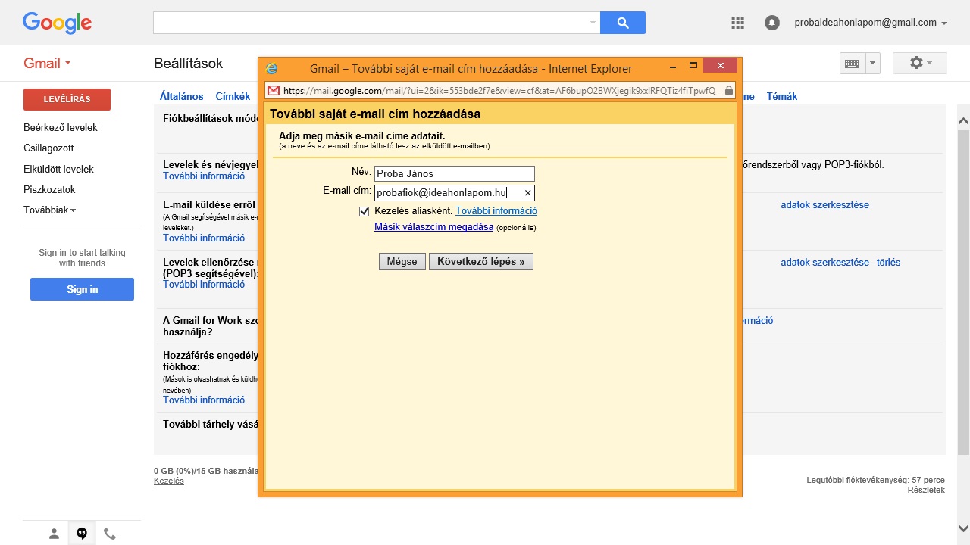Click adatok szerkesztése in Levelek ellenőrzése row
Image resolution: width=970 pixels, height=545 pixels.
(824, 262)
